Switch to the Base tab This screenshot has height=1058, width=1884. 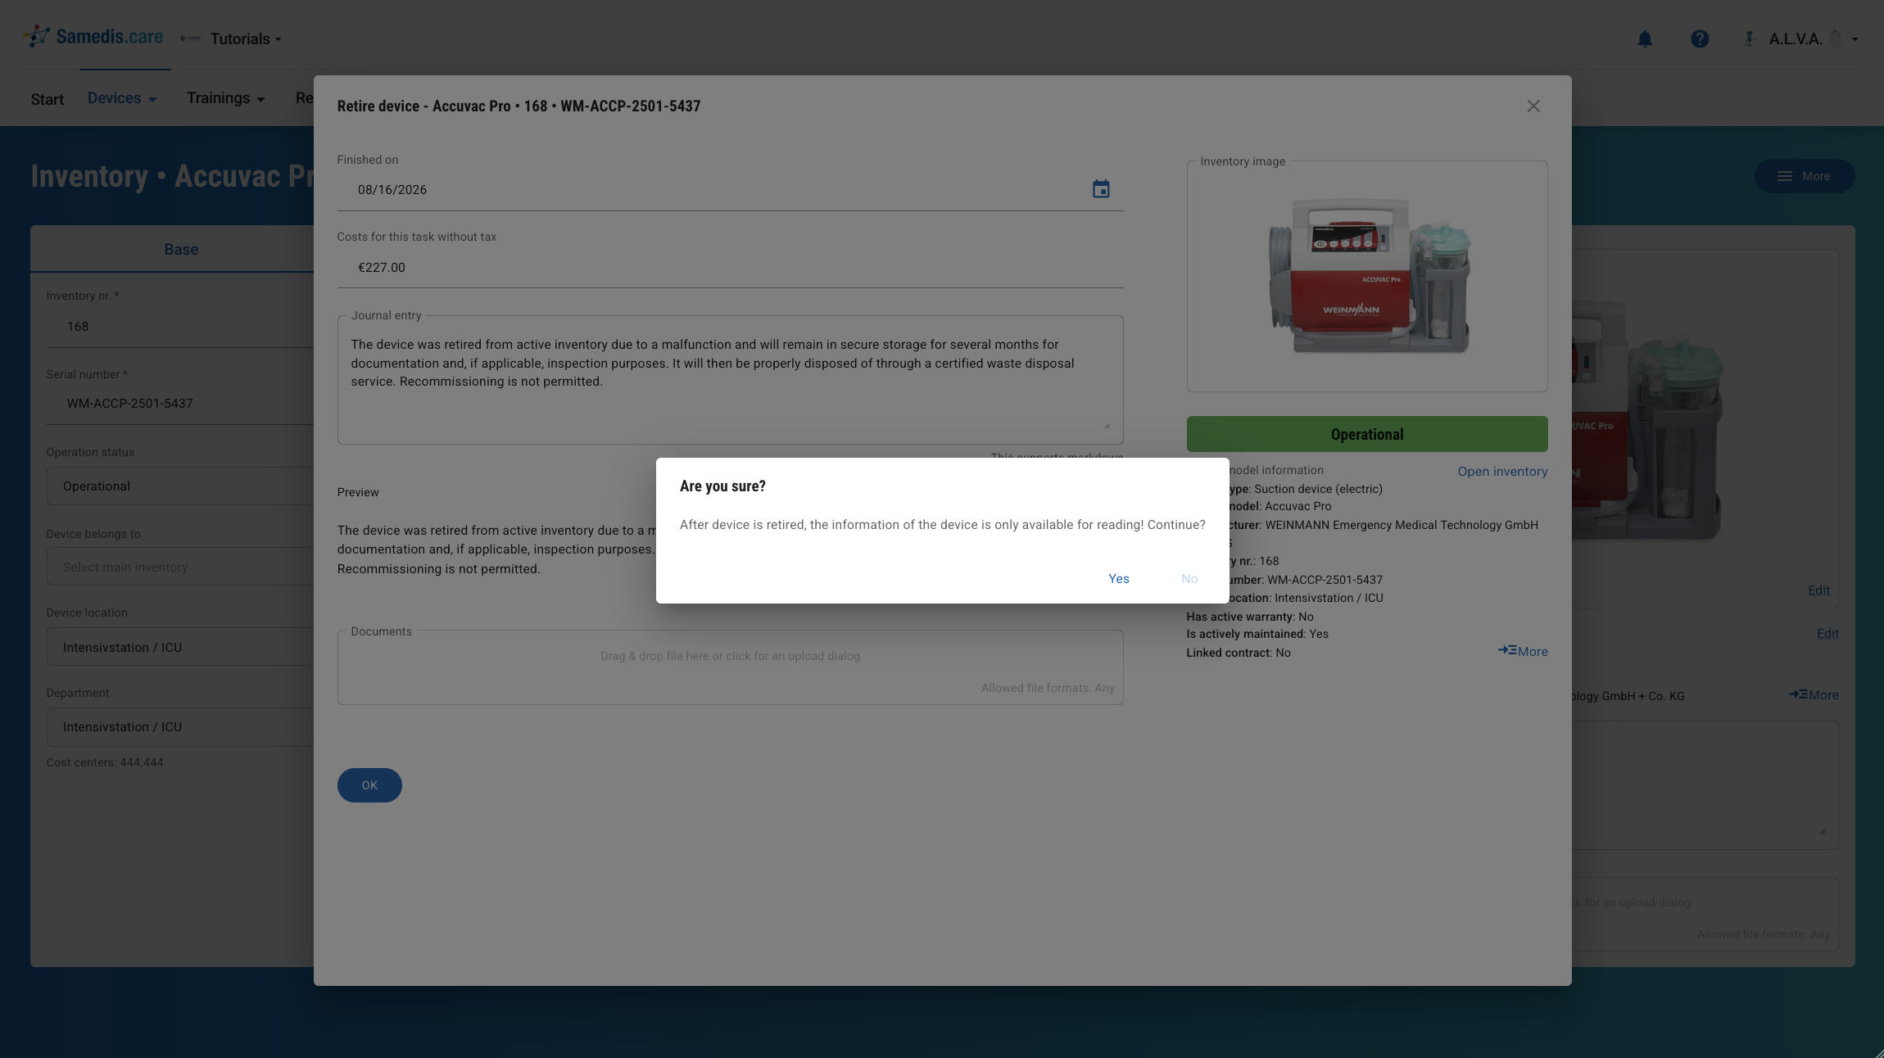(x=181, y=249)
